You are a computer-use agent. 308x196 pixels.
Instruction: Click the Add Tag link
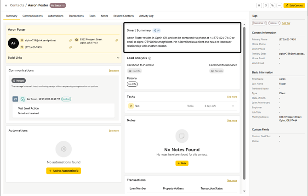[286, 23]
